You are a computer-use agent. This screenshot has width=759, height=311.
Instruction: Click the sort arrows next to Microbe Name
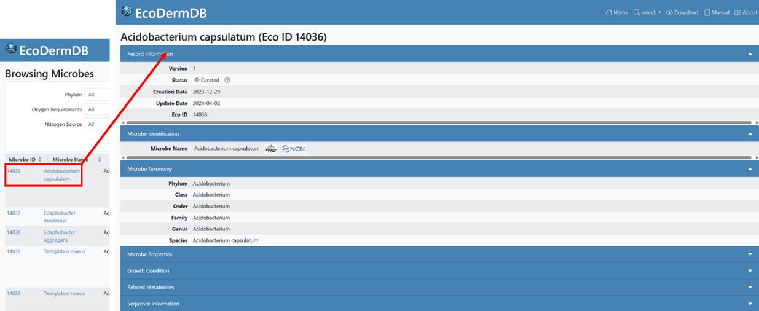pos(99,160)
